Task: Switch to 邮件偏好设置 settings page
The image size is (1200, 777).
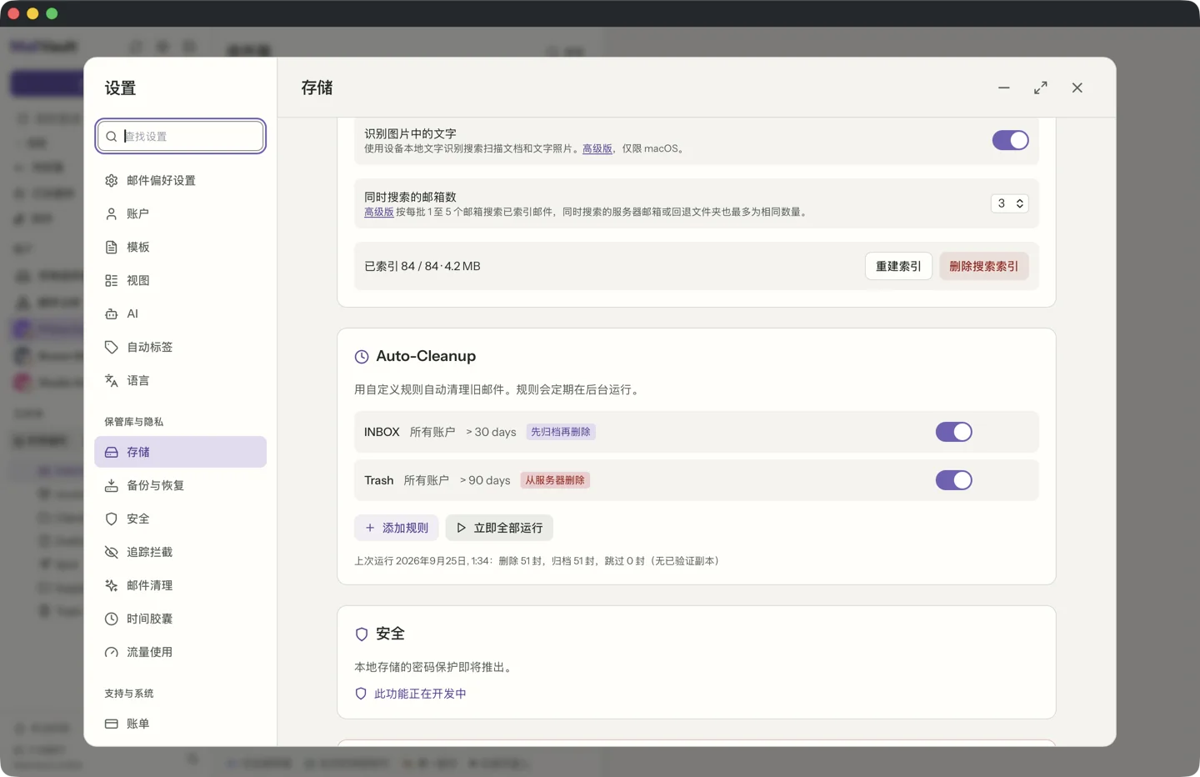Action: (x=180, y=181)
